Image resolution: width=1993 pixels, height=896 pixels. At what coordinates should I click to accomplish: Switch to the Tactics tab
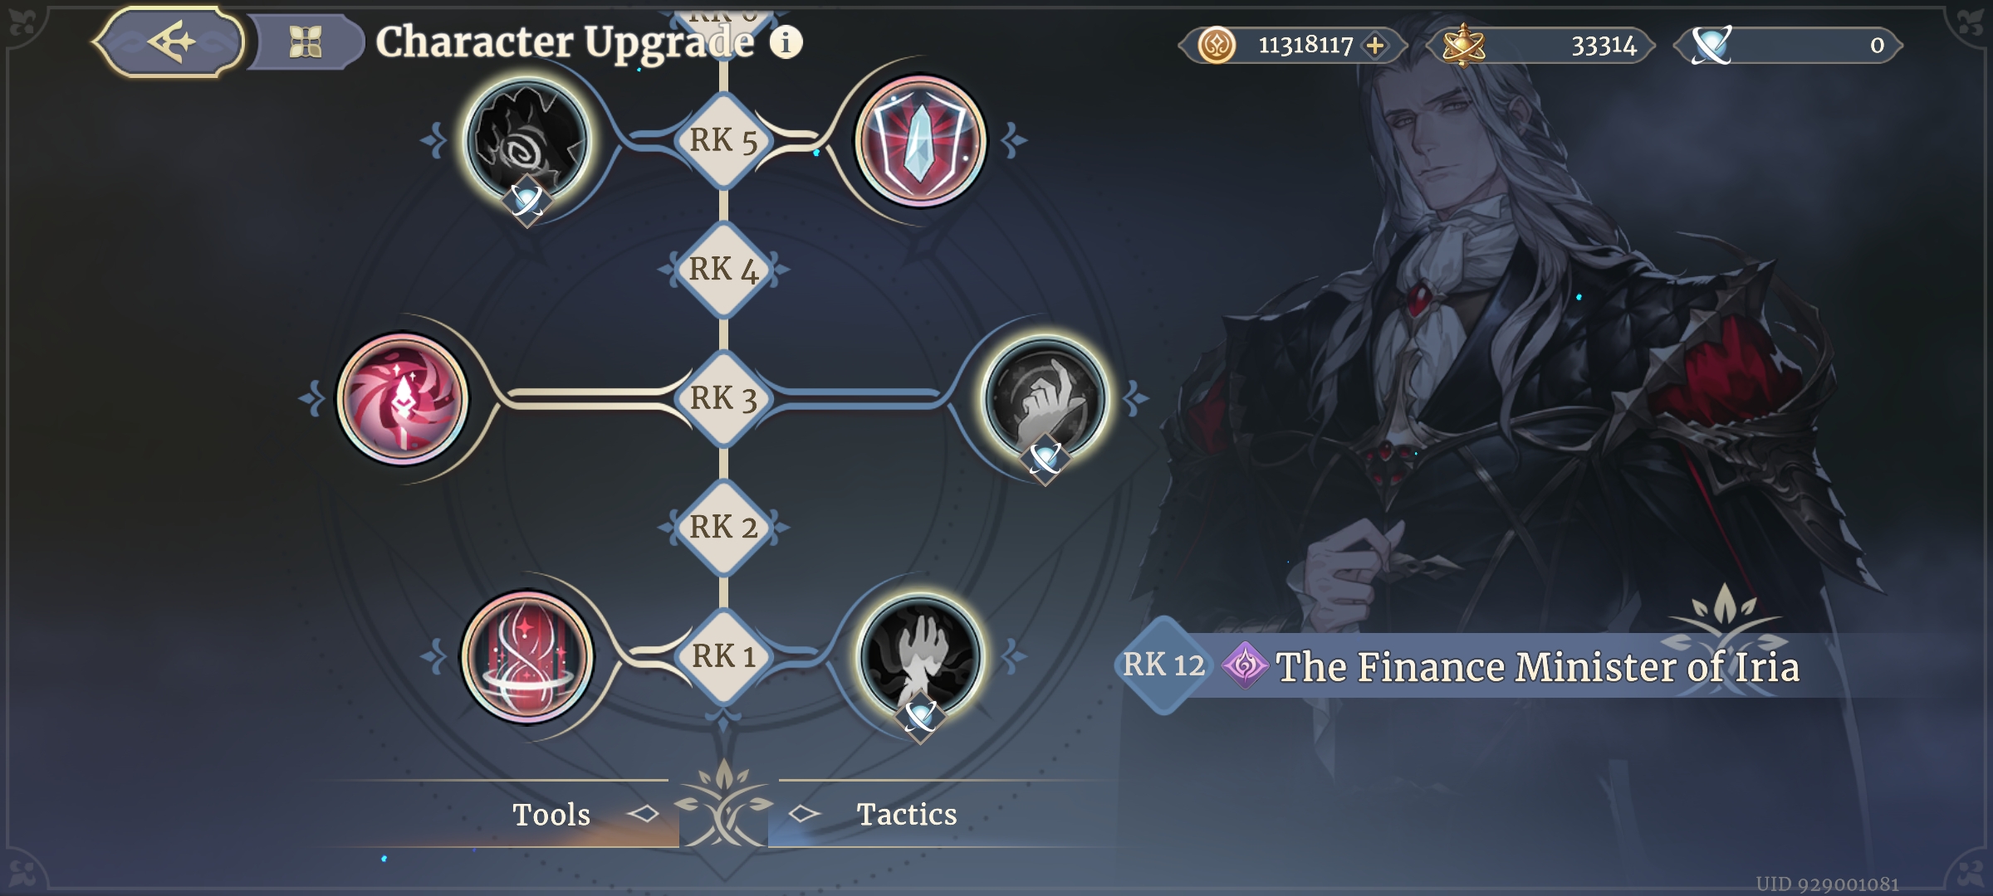907,814
